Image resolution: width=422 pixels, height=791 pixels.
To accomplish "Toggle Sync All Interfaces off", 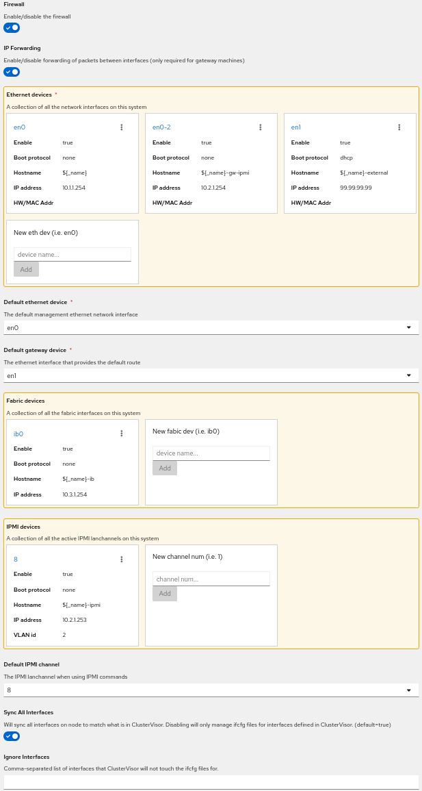I will [12, 736].
